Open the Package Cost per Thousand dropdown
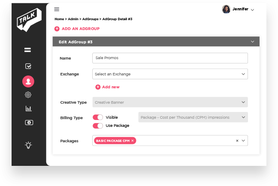Viewport: 278px width, 186px height. point(193,117)
